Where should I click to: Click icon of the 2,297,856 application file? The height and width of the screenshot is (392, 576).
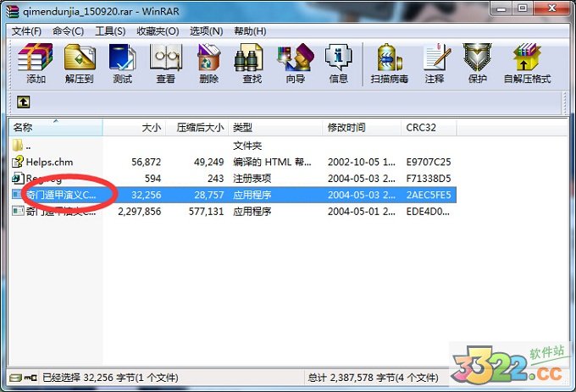18,211
